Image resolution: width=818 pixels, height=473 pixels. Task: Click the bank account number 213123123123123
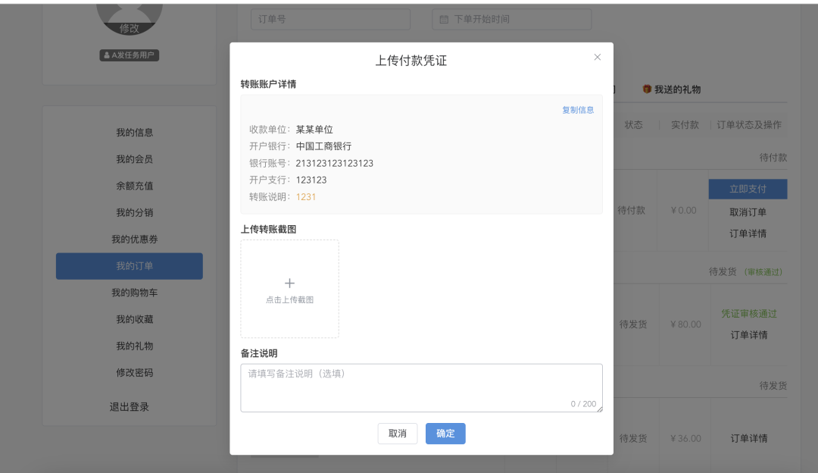pyautogui.click(x=335, y=164)
